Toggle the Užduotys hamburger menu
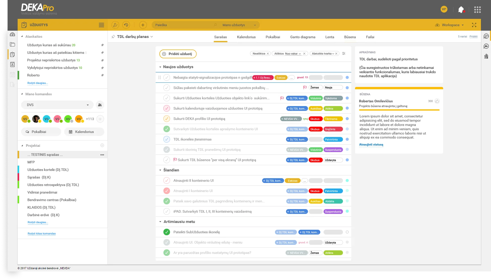The width and height of the screenshot is (491, 280). click(101, 25)
